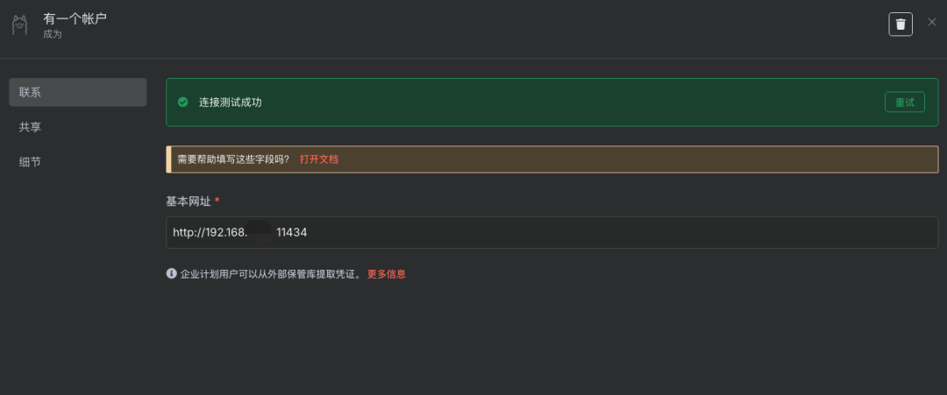
Task: Focus the 基本网址 URL input field
Action: (552, 233)
